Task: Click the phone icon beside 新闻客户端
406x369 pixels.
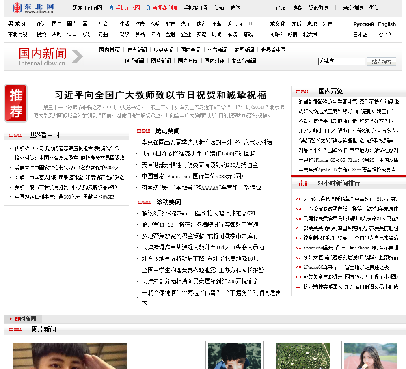Action: pos(148,8)
